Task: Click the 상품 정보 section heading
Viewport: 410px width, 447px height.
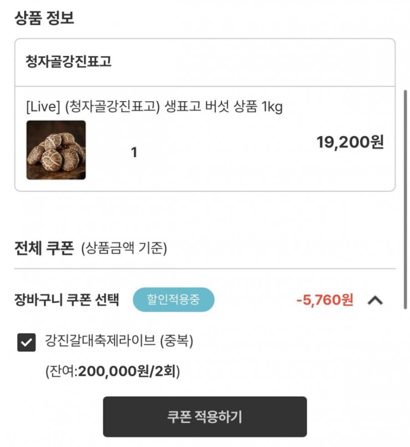Action: [x=44, y=18]
